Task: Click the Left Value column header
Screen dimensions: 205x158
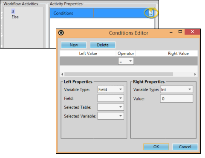Action: (88, 53)
